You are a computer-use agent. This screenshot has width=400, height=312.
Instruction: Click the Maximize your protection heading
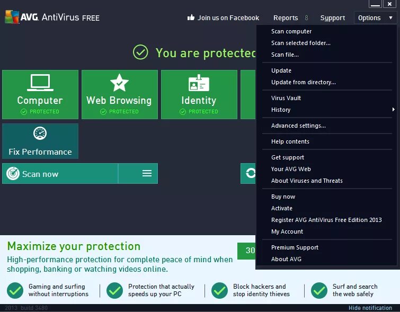pos(74,246)
